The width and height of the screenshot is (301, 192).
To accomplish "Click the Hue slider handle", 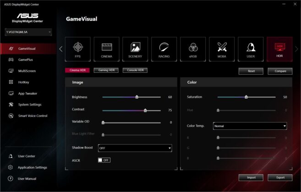I will [x=218, y=110].
